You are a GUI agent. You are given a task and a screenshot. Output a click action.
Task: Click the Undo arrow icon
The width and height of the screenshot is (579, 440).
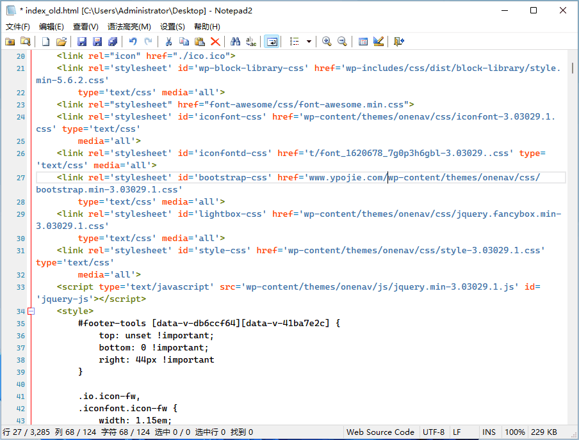133,42
